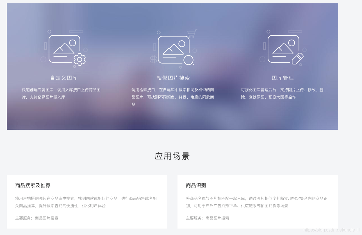Open the 商品识别 card title
Viewport: 362px width, 235px height.
coord(196,186)
